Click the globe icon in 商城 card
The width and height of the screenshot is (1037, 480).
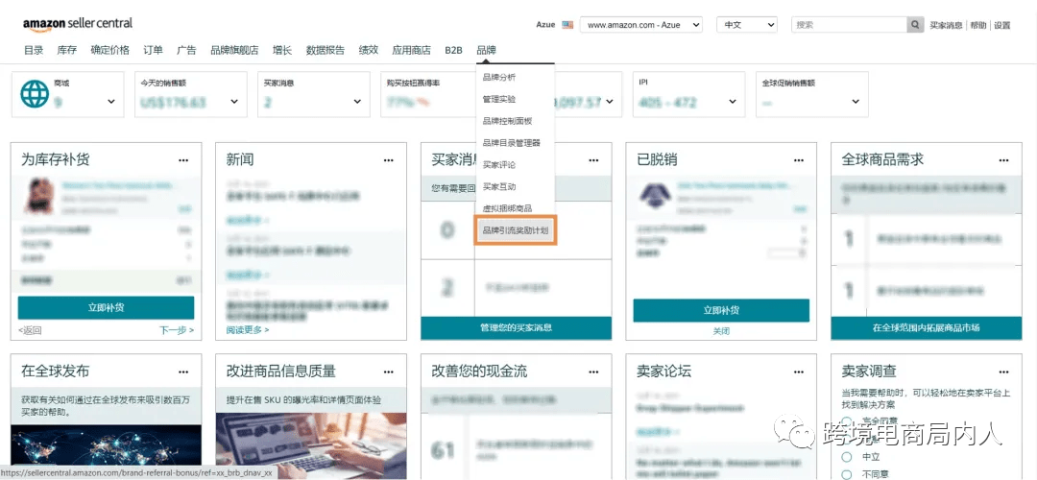click(x=35, y=94)
